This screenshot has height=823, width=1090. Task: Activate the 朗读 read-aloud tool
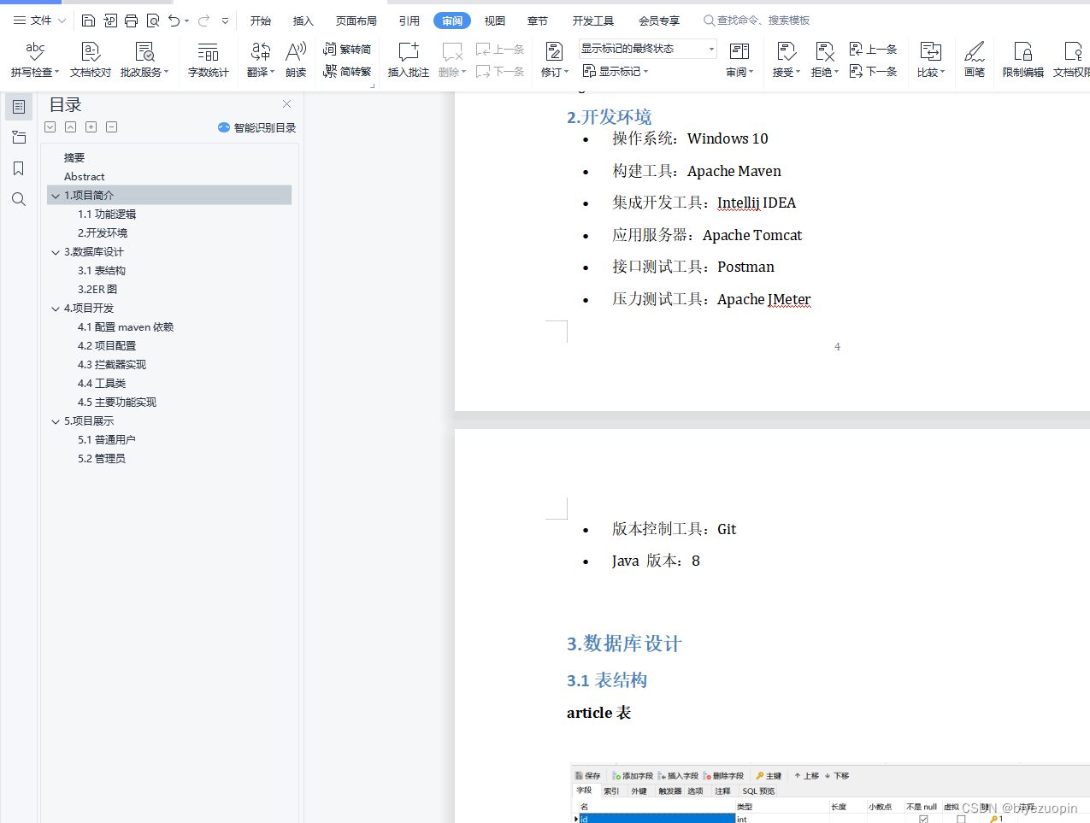click(x=295, y=58)
